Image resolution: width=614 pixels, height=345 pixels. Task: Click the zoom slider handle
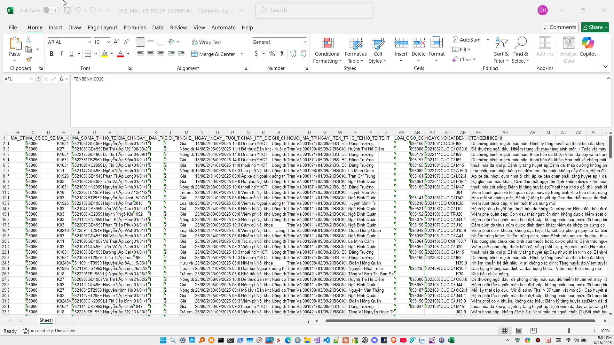569,331
